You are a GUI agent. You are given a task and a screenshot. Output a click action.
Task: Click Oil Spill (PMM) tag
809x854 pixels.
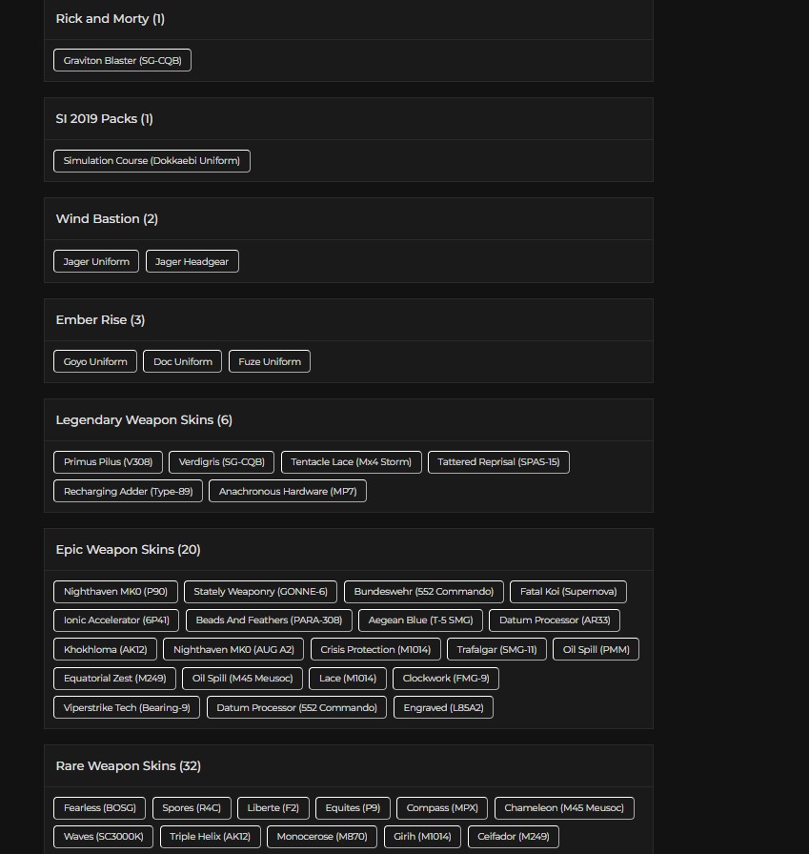(597, 649)
